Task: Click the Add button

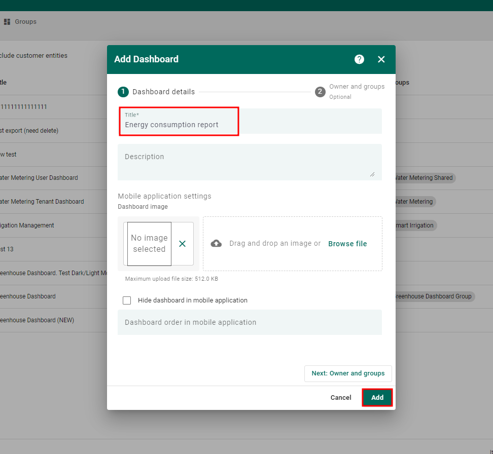Action: point(377,398)
